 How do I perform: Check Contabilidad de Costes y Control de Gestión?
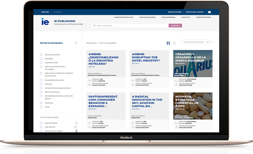tap(41, 96)
